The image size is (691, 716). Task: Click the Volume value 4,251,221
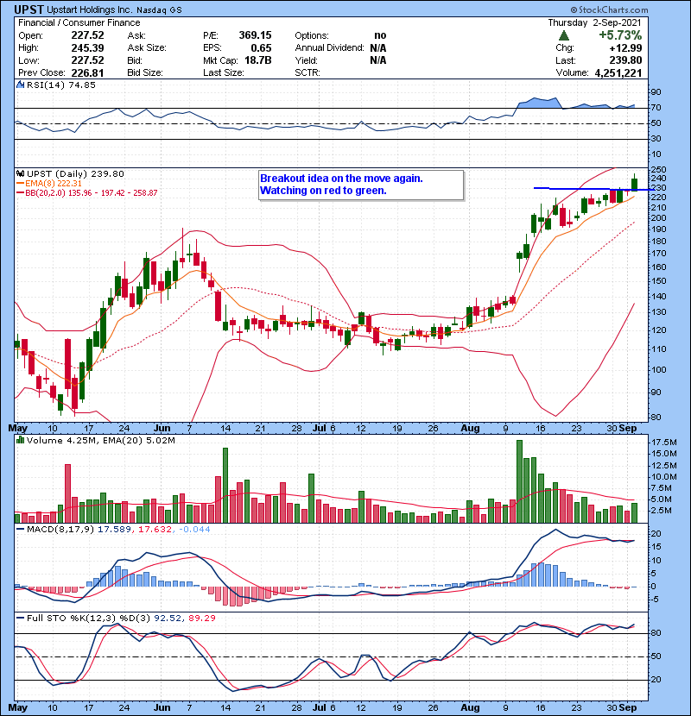pos(618,73)
